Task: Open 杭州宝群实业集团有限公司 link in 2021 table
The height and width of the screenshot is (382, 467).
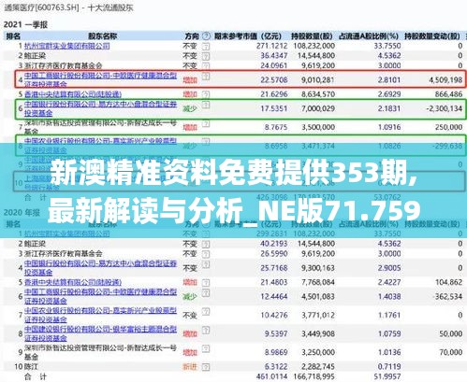Action: 67,46
